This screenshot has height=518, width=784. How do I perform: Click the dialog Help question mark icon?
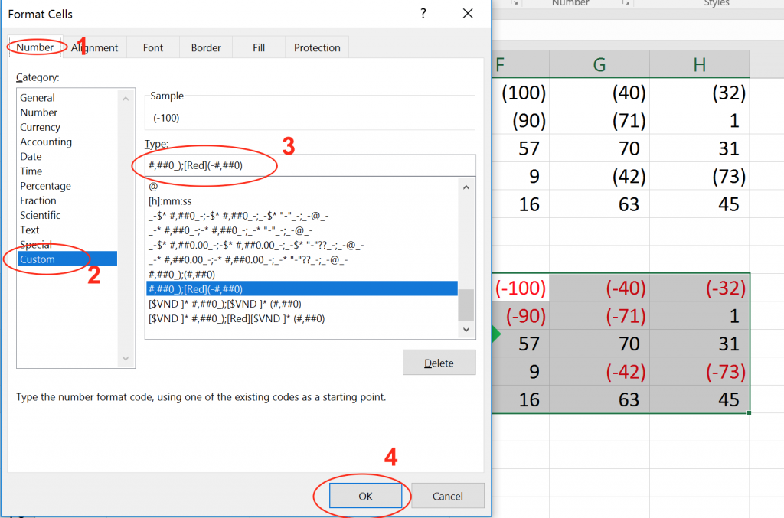(x=423, y=13)
